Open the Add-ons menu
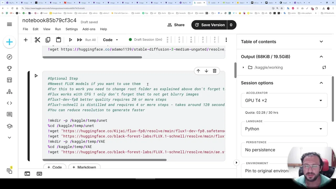This screenshot has width=336, height=189. (x=89, y=29)
